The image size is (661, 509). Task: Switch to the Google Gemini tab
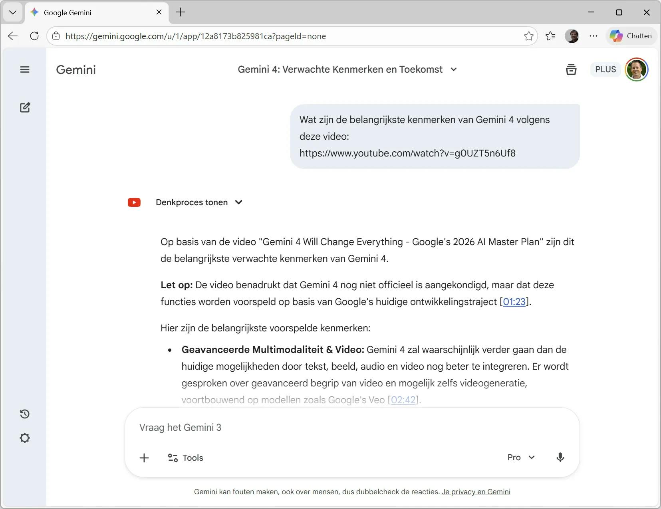tap(97, 12)
